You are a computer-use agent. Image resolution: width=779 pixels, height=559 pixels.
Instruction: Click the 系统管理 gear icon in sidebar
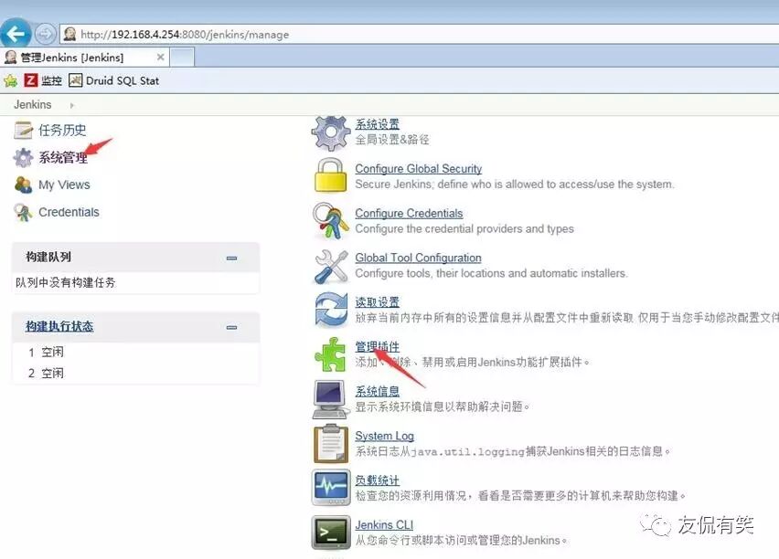pos(23,157)
